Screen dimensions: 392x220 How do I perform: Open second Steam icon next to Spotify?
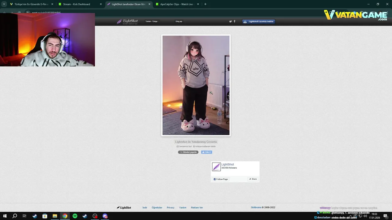(85, 216)
